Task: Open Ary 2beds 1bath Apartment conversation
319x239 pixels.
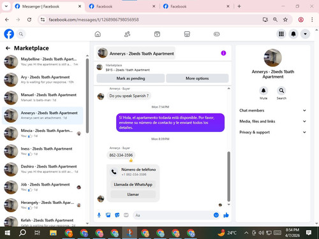Action: pos(43,80)
